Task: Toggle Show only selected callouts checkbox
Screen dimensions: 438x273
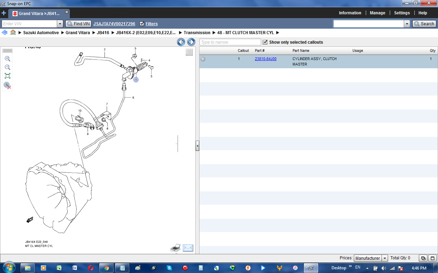Action: tap(265, 42)
